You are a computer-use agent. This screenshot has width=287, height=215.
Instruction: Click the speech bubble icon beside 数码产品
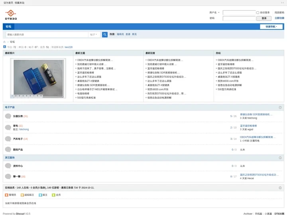[8, 150]
